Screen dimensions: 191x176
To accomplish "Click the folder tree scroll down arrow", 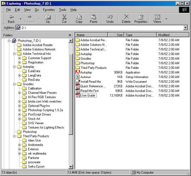I will 71,167.
